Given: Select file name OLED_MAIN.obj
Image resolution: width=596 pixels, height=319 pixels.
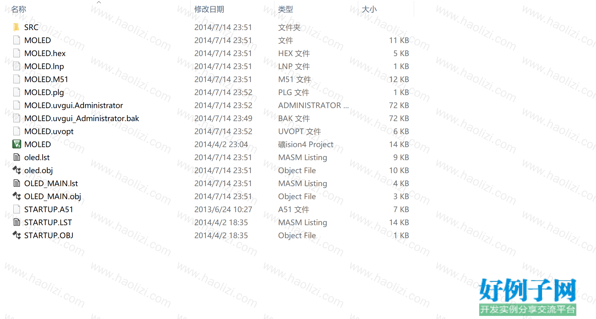Looking at the screenshot, I should [x=53, y=196].
